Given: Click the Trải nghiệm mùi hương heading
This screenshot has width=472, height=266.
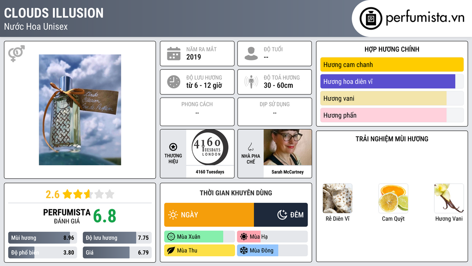Looking at the screenshot, I should (392, 139).
